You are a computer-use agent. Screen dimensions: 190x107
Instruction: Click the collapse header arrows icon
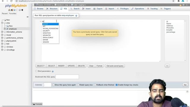click(187, 5)
